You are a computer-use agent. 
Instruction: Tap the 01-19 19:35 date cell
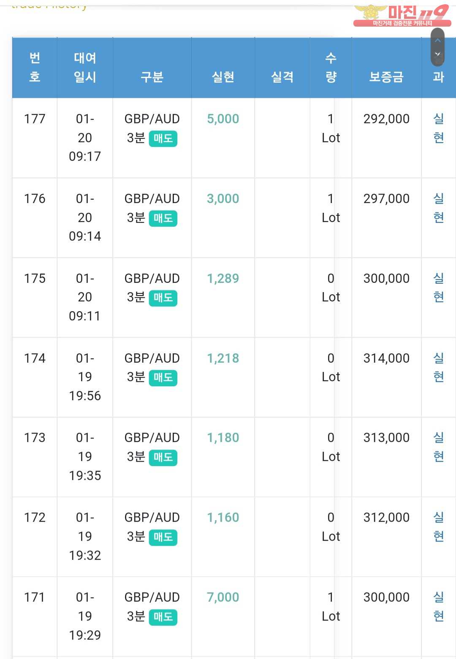pyautogui.click(x=85, y=457)
